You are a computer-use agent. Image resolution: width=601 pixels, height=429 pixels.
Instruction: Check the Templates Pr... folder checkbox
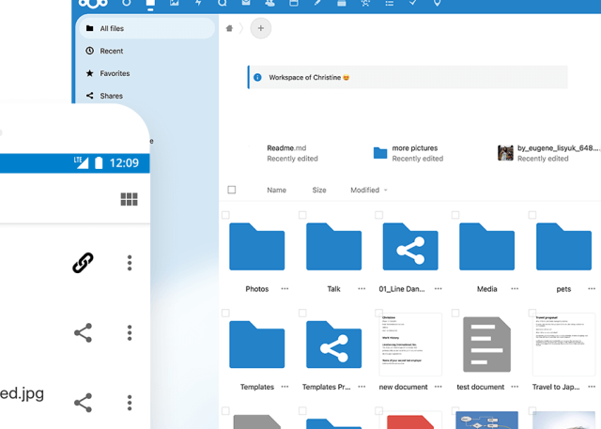[302, 313]
